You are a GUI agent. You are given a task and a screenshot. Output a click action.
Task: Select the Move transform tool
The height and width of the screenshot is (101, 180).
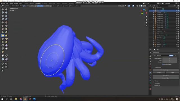tap(3, 64)
